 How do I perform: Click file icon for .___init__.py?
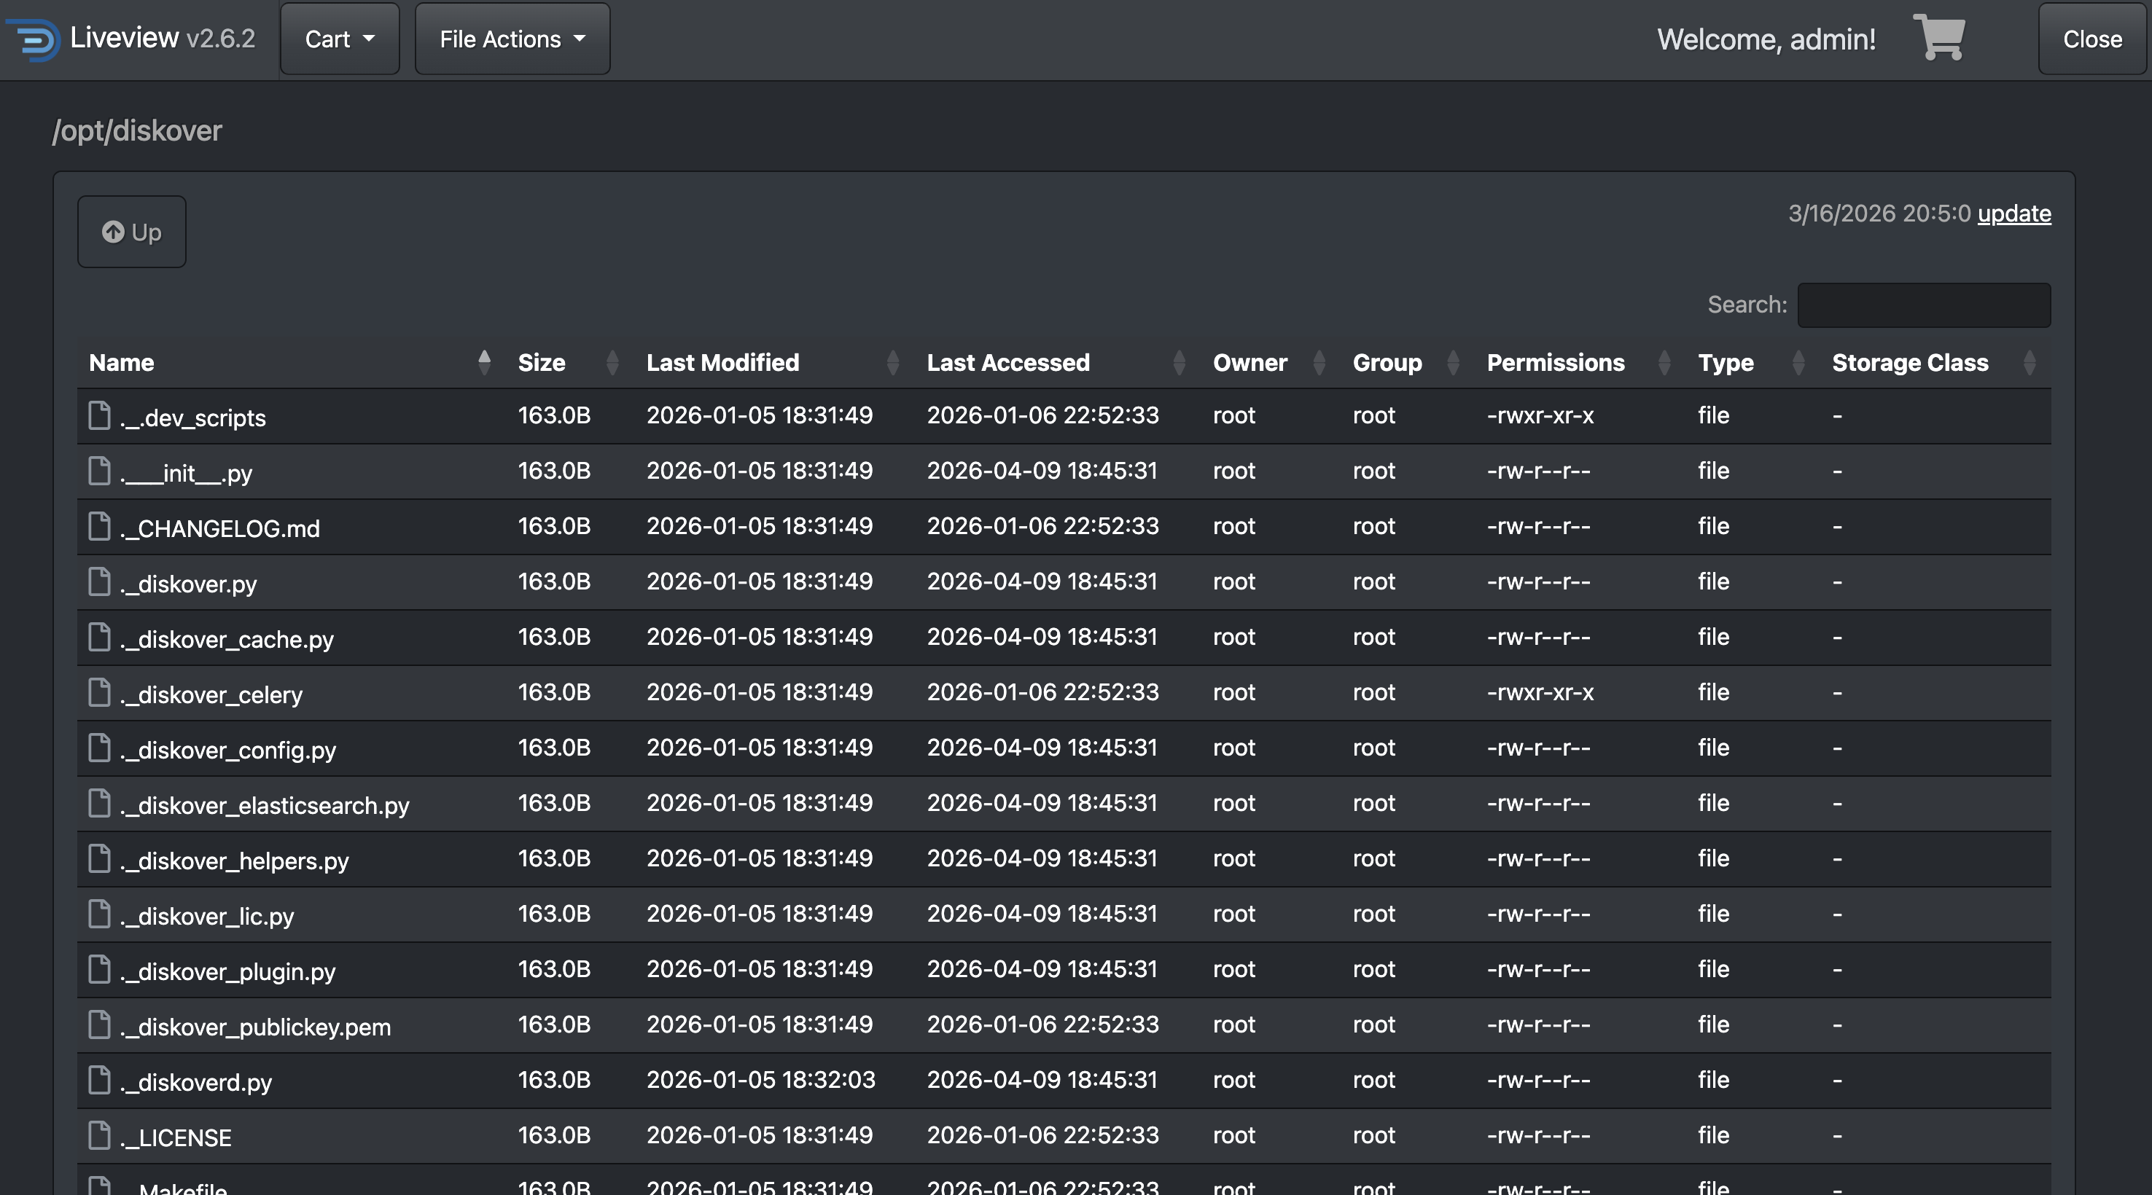coord(99,470)
